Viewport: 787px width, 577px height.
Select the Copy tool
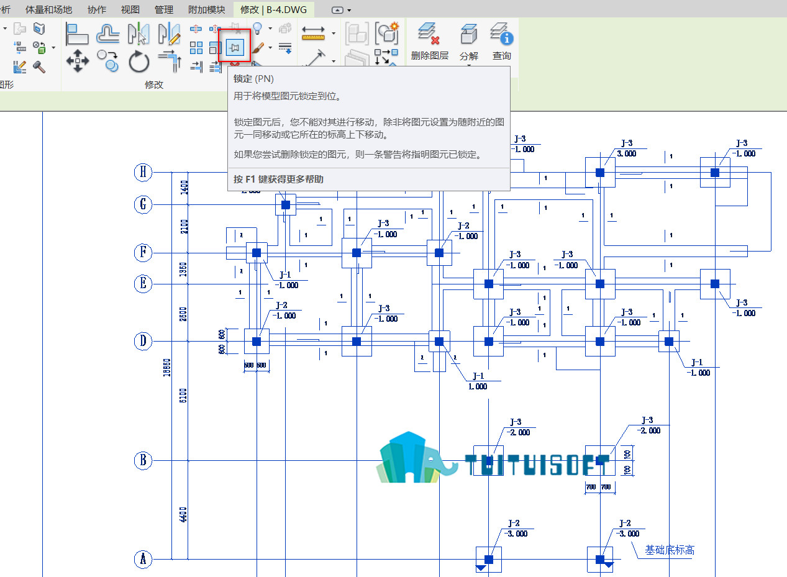(x=108, y=61)
